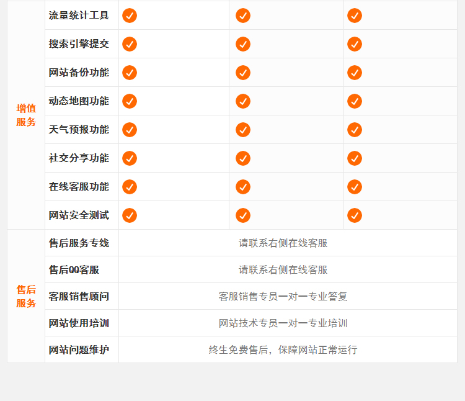Image resolution: width=465 pixels, height=401 pixels.
Task: Click first-column checkmark for 在线客服功能
Action: 130,187
